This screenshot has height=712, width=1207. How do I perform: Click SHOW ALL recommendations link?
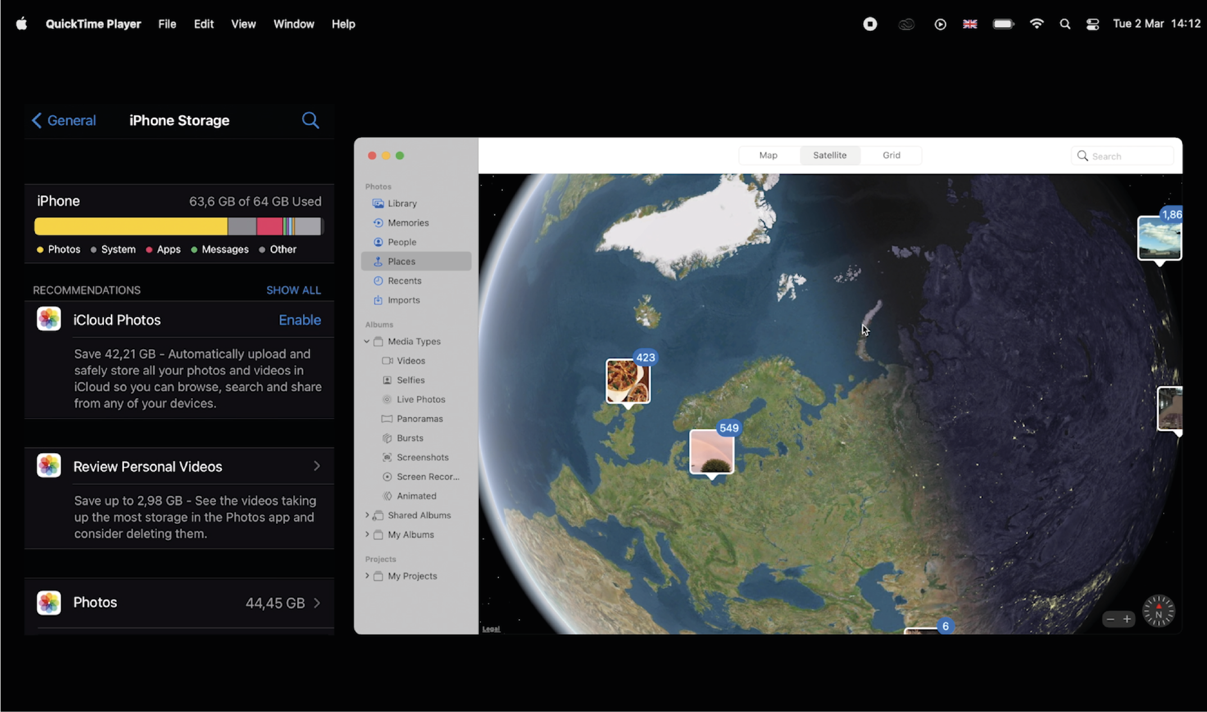coord(293,290)
